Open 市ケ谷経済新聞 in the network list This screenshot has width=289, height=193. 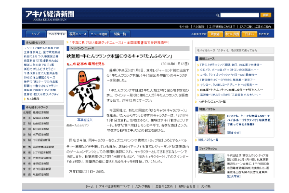[42, 169]
